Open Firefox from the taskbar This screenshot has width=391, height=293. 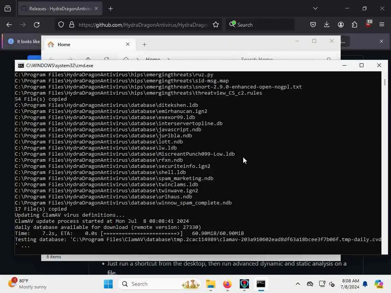[x=227, y=284]
